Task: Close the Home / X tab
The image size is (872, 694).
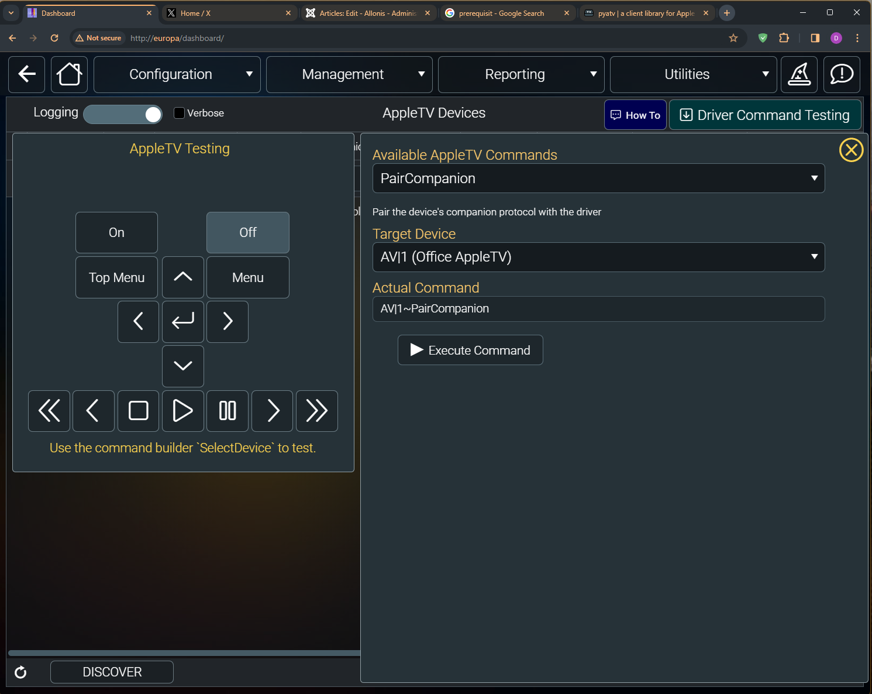Action: pos(288,13)
